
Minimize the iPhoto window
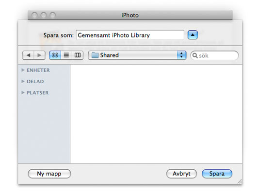(x=44, y=15)
